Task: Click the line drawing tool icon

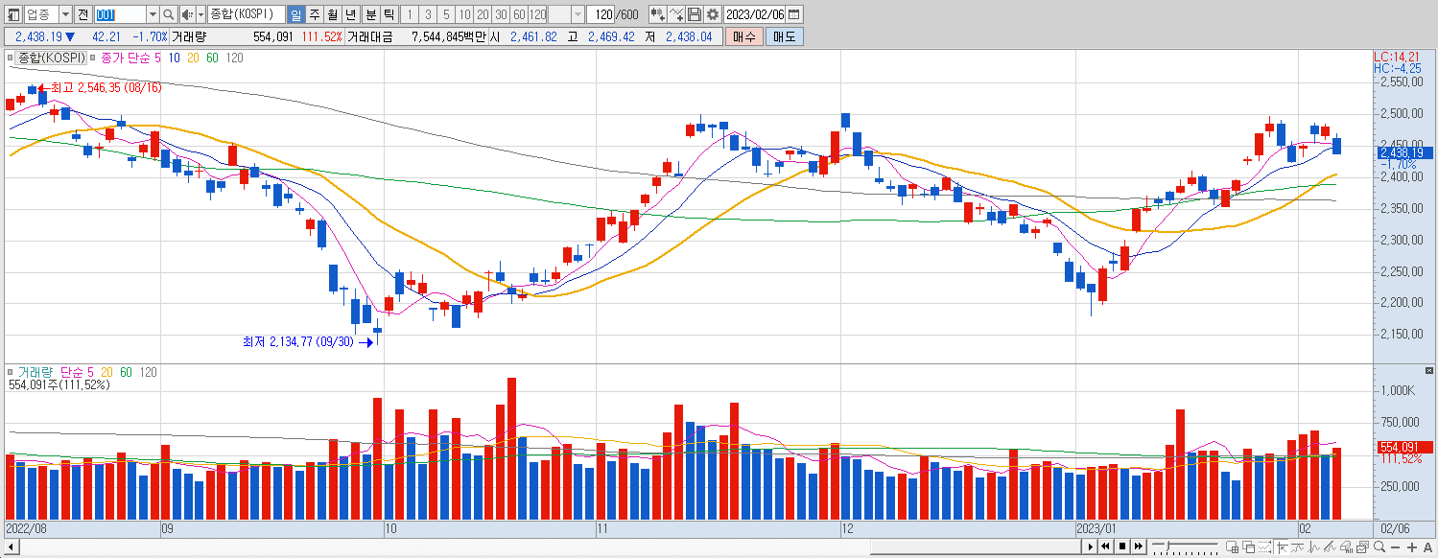Action: pos(676,14)
